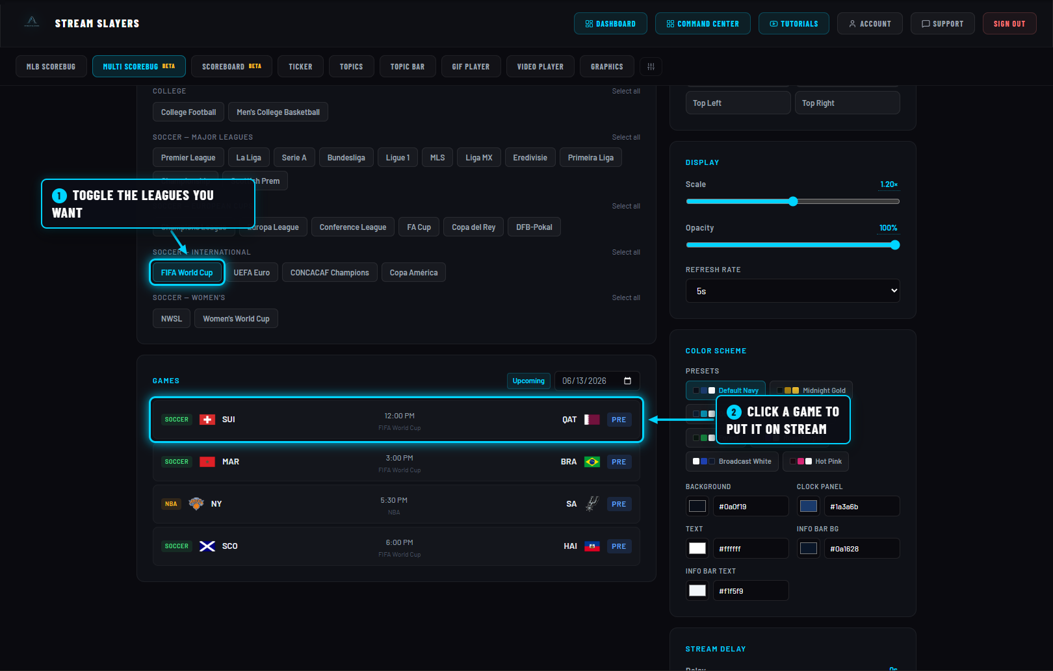This screenshot has width=1053, height=671.
Task: Open the Clock Panel color swatch
Action: (809, 506)
